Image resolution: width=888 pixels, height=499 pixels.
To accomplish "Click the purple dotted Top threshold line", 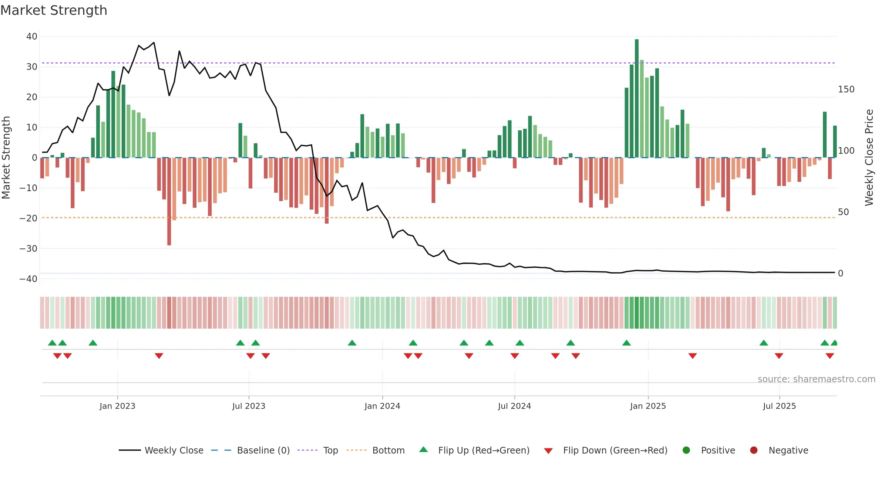I will [x=438, y=63].
